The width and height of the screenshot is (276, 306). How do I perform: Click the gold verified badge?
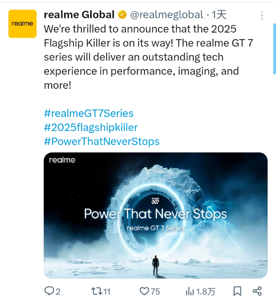122,15
